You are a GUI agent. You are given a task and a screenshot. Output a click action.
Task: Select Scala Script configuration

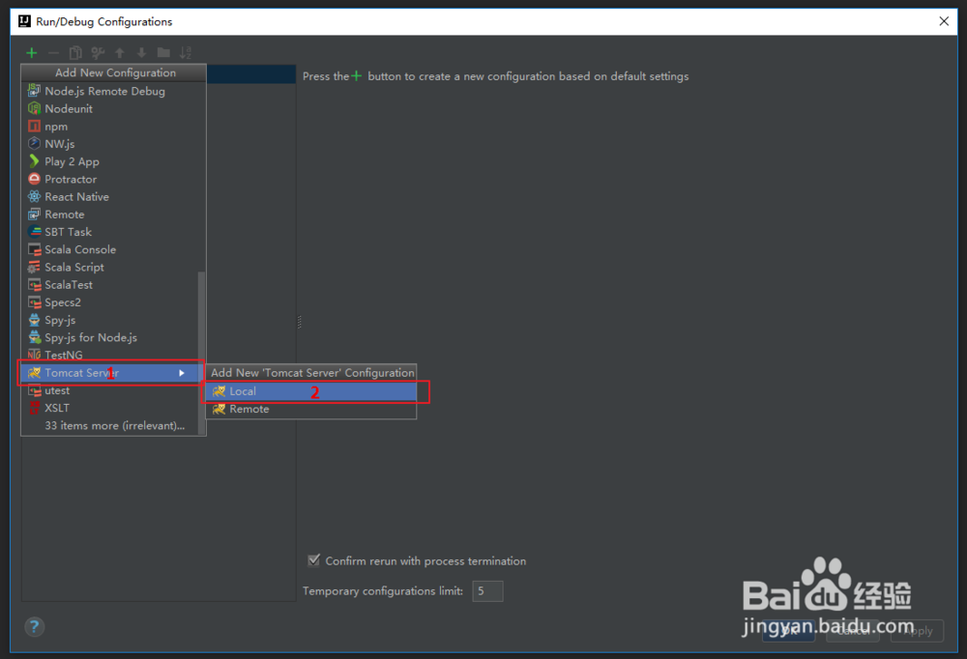(110, 267)
